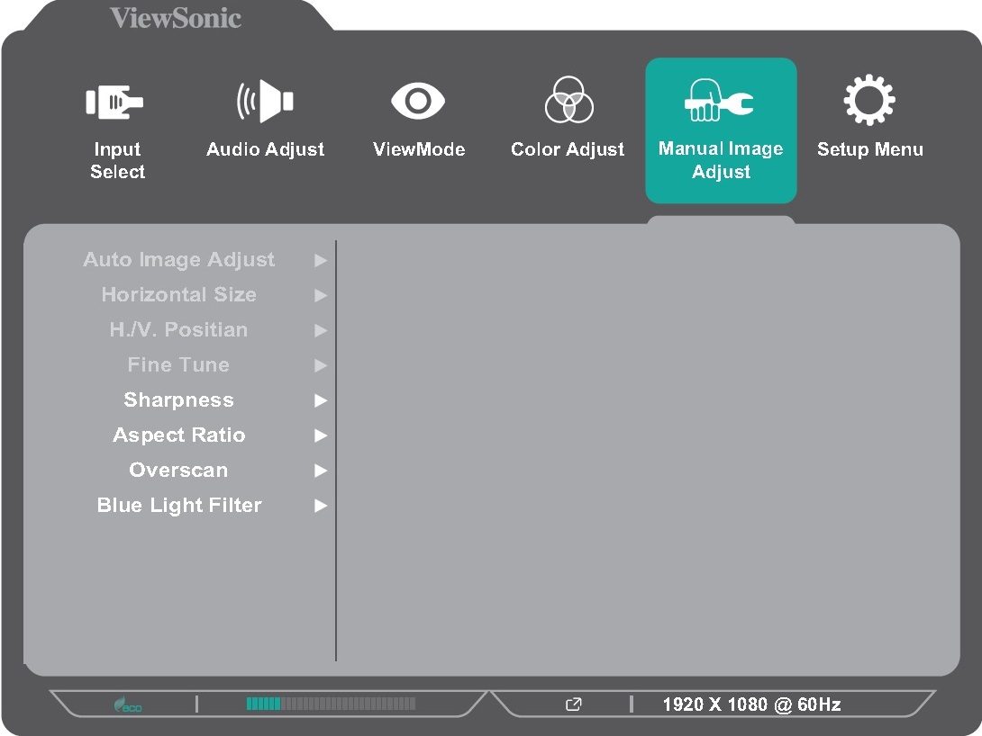Expand the Overscan submenu arrow
This screenshot has height=736, width=982.
(321, 471)
